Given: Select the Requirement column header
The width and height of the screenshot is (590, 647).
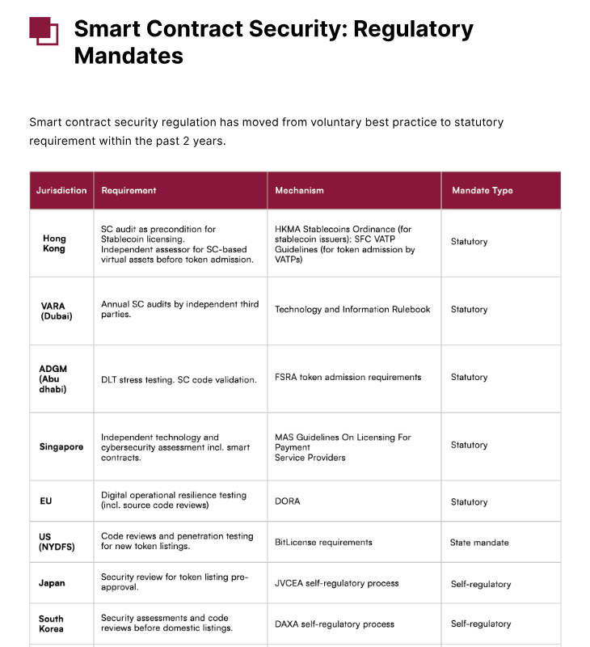Looking at the screenshot, I should pos(129,191).
